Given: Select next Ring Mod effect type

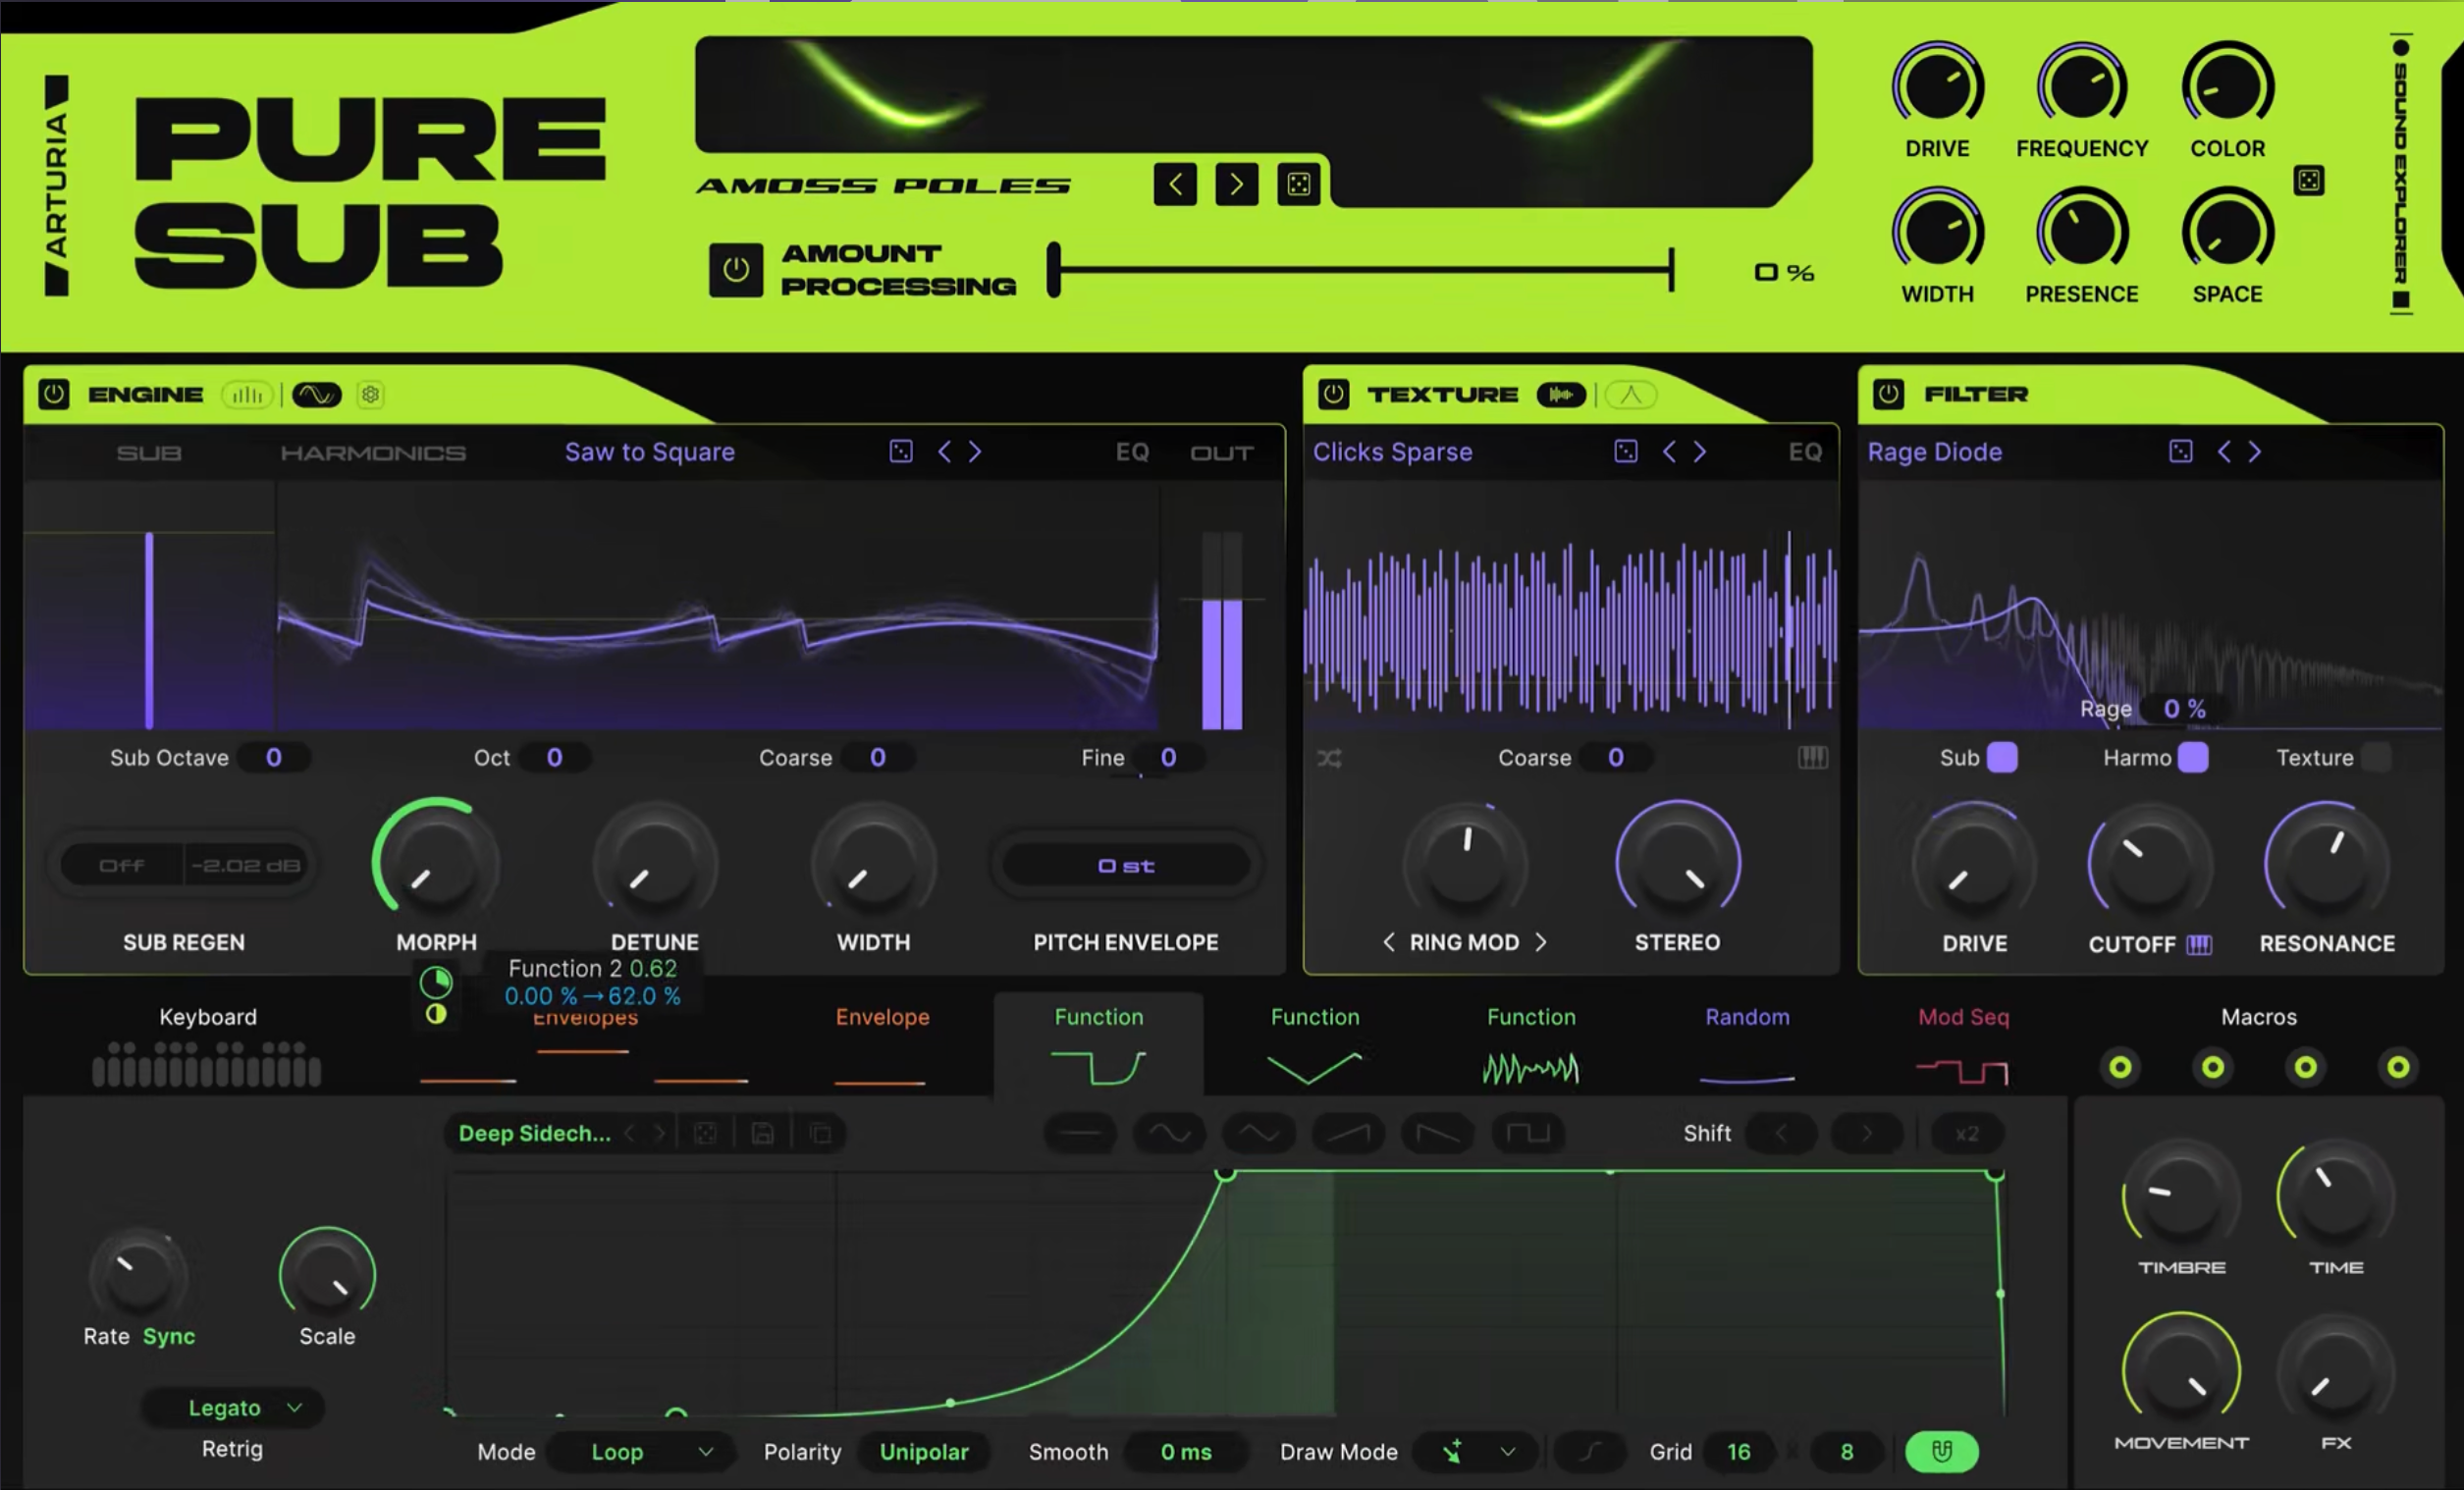Looking at the screenshot, I should click(1541, 943).
